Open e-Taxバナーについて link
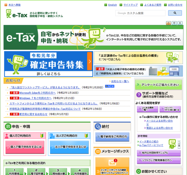 (151, 145)
